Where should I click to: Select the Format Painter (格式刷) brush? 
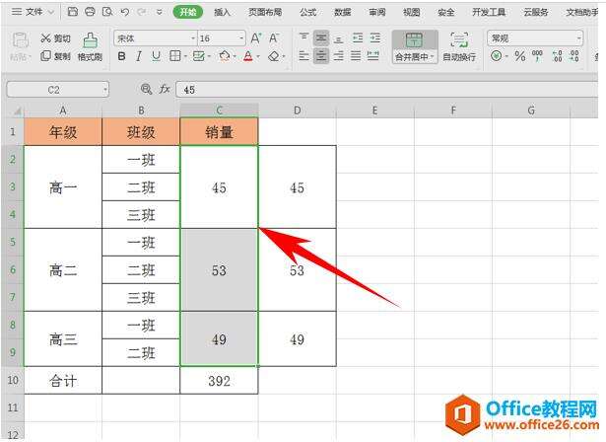[90, 46]
